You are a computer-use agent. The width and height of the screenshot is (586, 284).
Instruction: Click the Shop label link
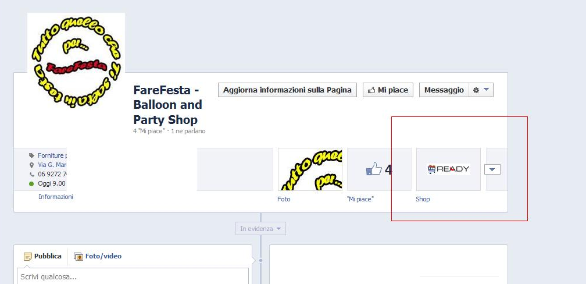tap(423, 199)
